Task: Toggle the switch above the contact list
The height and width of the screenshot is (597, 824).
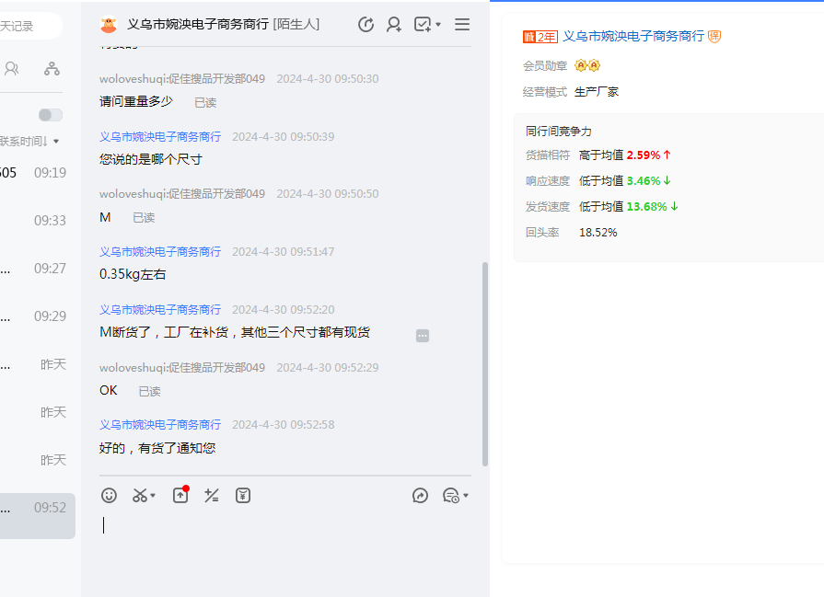Action: point(51,115)
